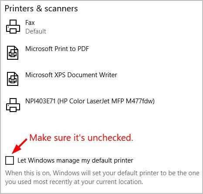The height and width of the screenshot is (194, 203).
Task: Click the word 'Printers' in the heading
Action: [x=19, y=9]
